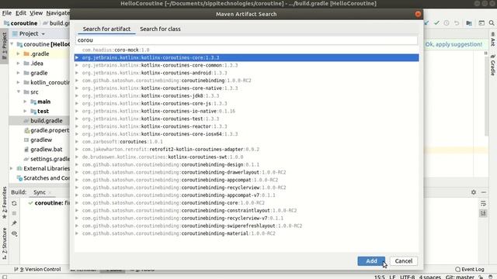Close the Maven Artifact Search dialog
Screen dimensions: 497x279
418,14
